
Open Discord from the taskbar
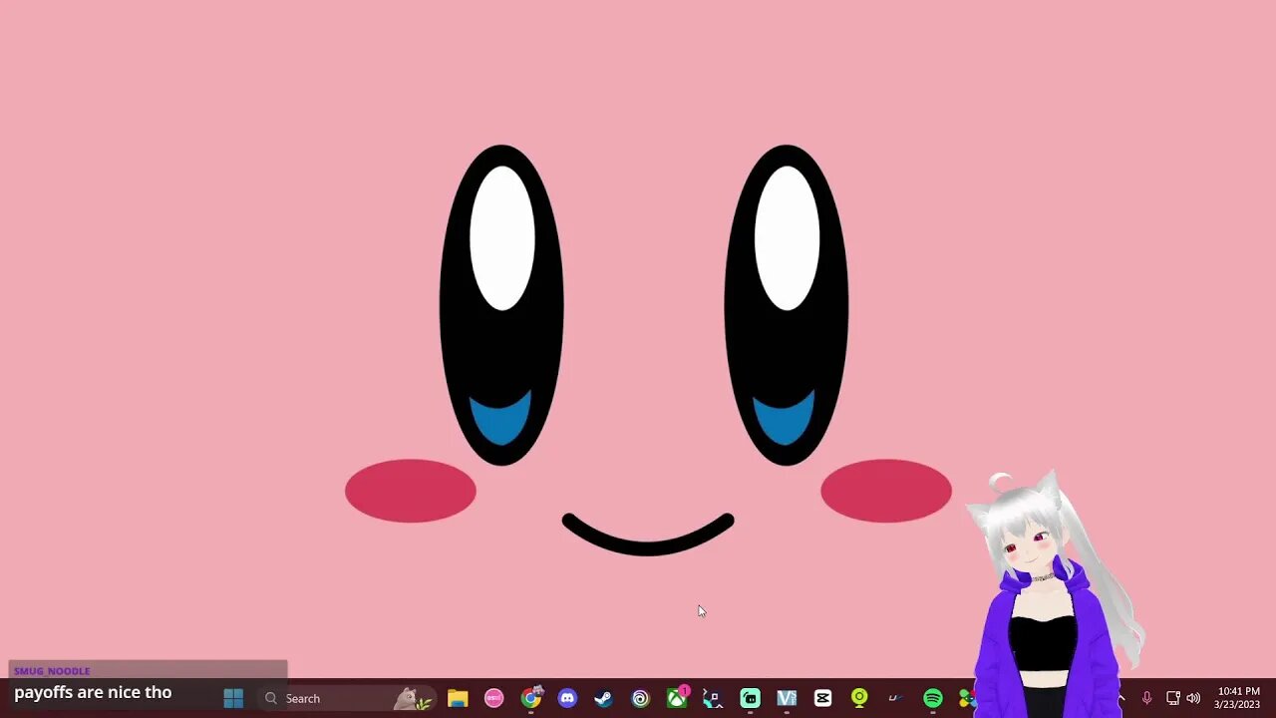coord(567,699)
